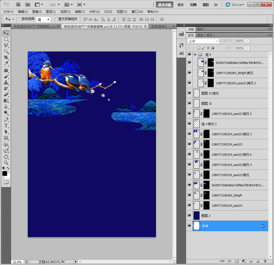Select the Eyedropper tool
Viewport: 274px width, 265px height.
point(6,63)
